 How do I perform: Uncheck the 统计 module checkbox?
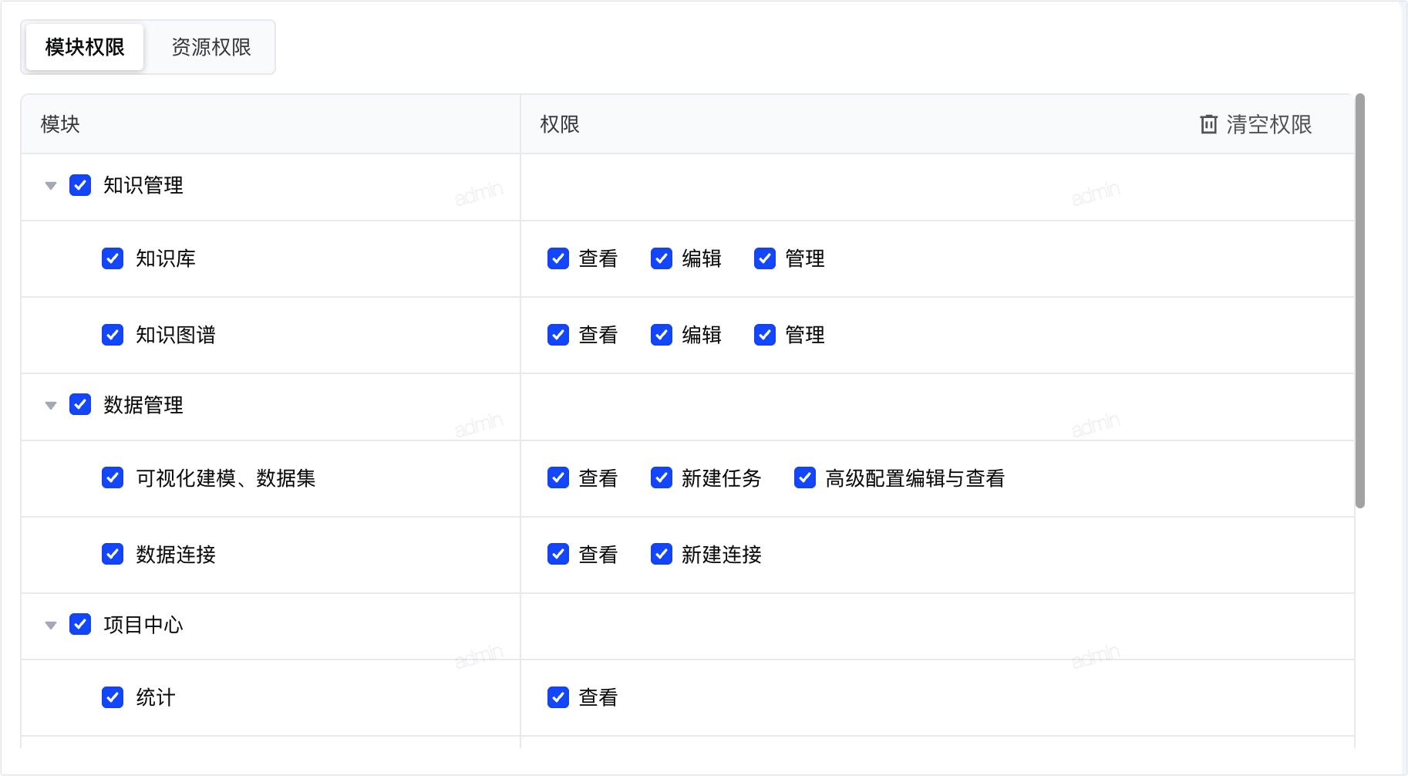click(x=113, y=697)
